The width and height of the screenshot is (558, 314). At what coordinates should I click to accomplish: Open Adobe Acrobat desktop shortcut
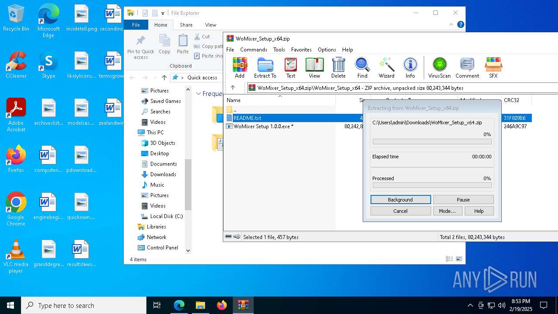[16, 115]
